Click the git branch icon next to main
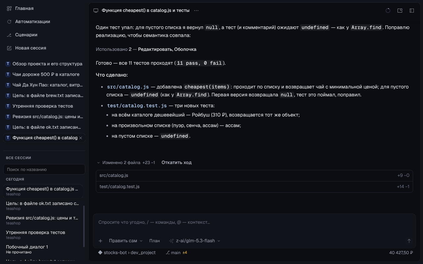The height and width of the screenshot is (264, 423). coord(168,252)
